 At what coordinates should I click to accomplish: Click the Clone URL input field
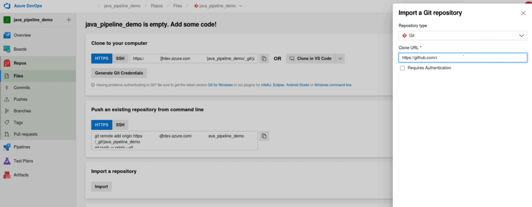coord(463,58)
